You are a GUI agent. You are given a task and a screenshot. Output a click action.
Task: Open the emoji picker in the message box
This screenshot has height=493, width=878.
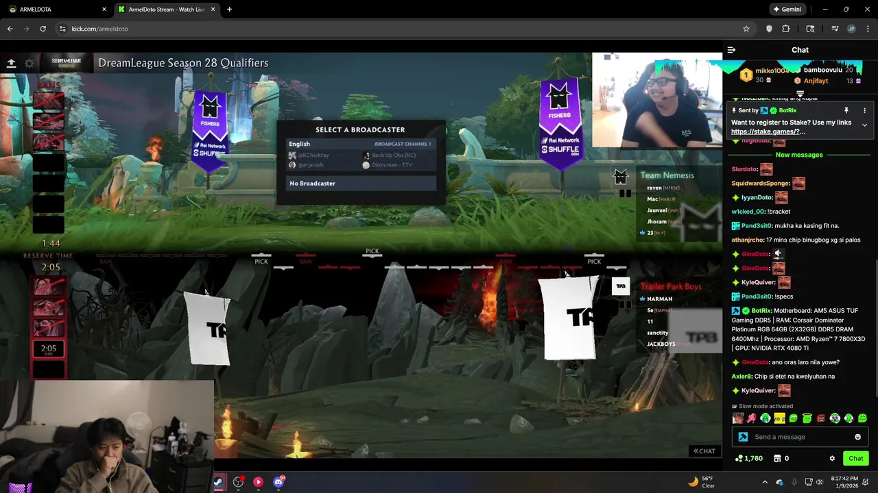click(x=857, y=437)
